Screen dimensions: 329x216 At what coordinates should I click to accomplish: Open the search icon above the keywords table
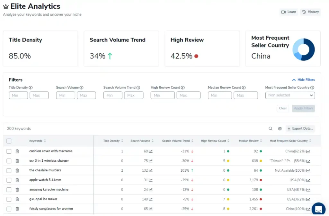(270, 128)
